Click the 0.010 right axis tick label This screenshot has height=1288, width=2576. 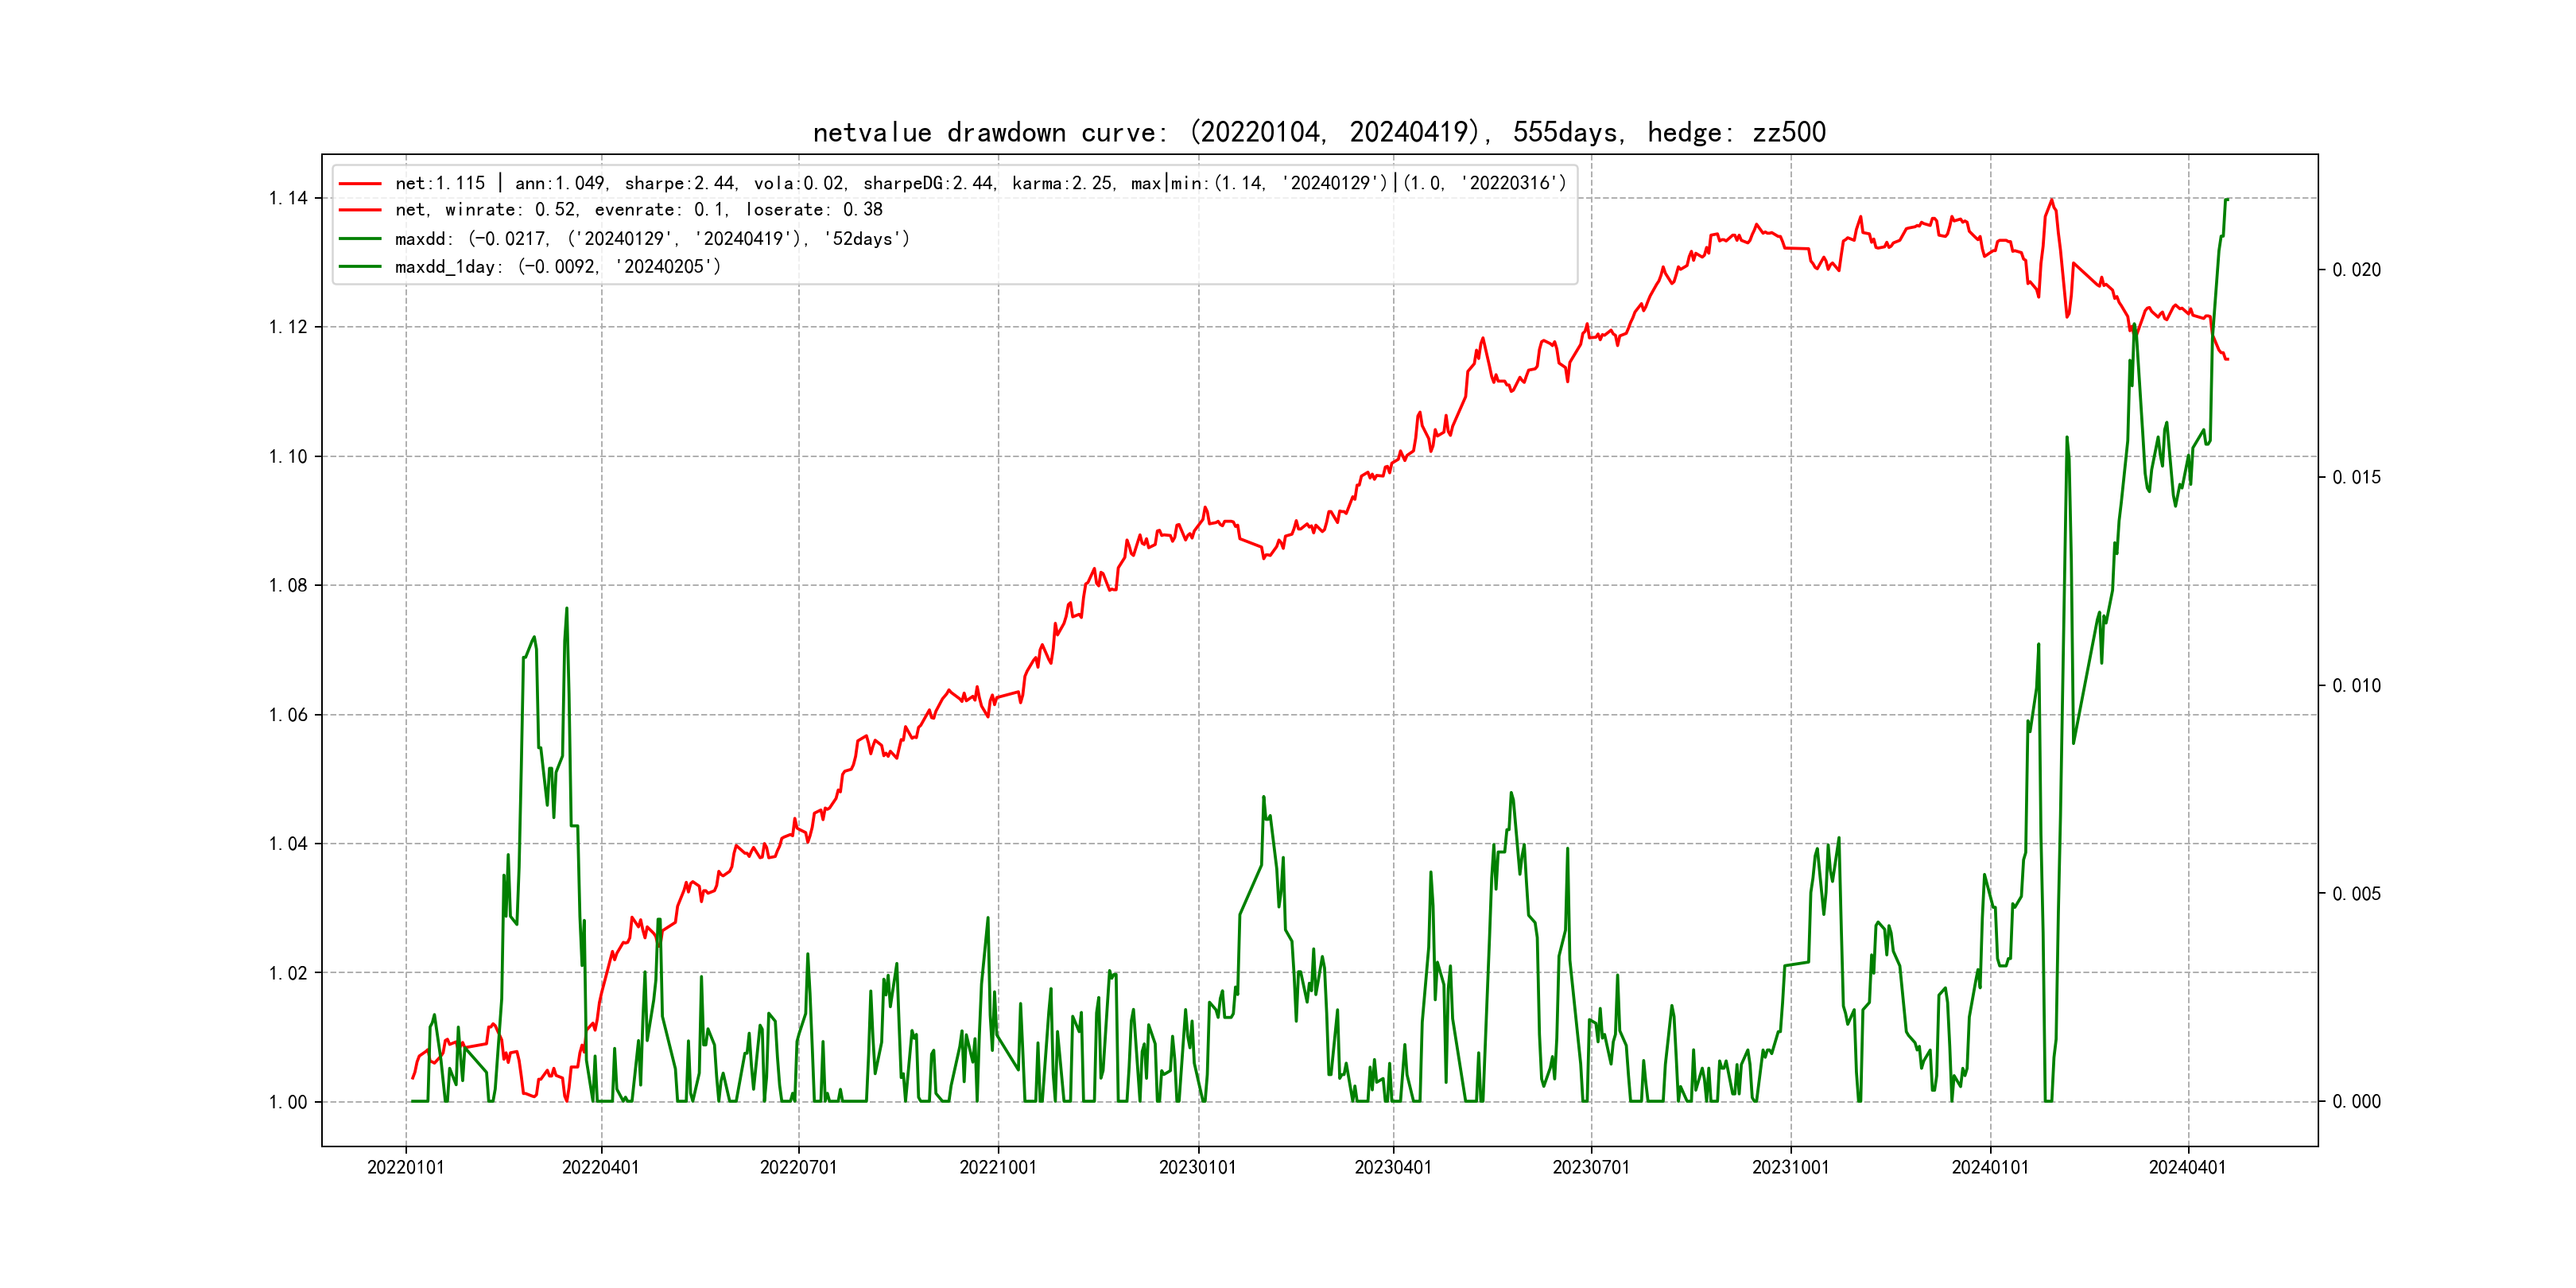coord(2356,685)
